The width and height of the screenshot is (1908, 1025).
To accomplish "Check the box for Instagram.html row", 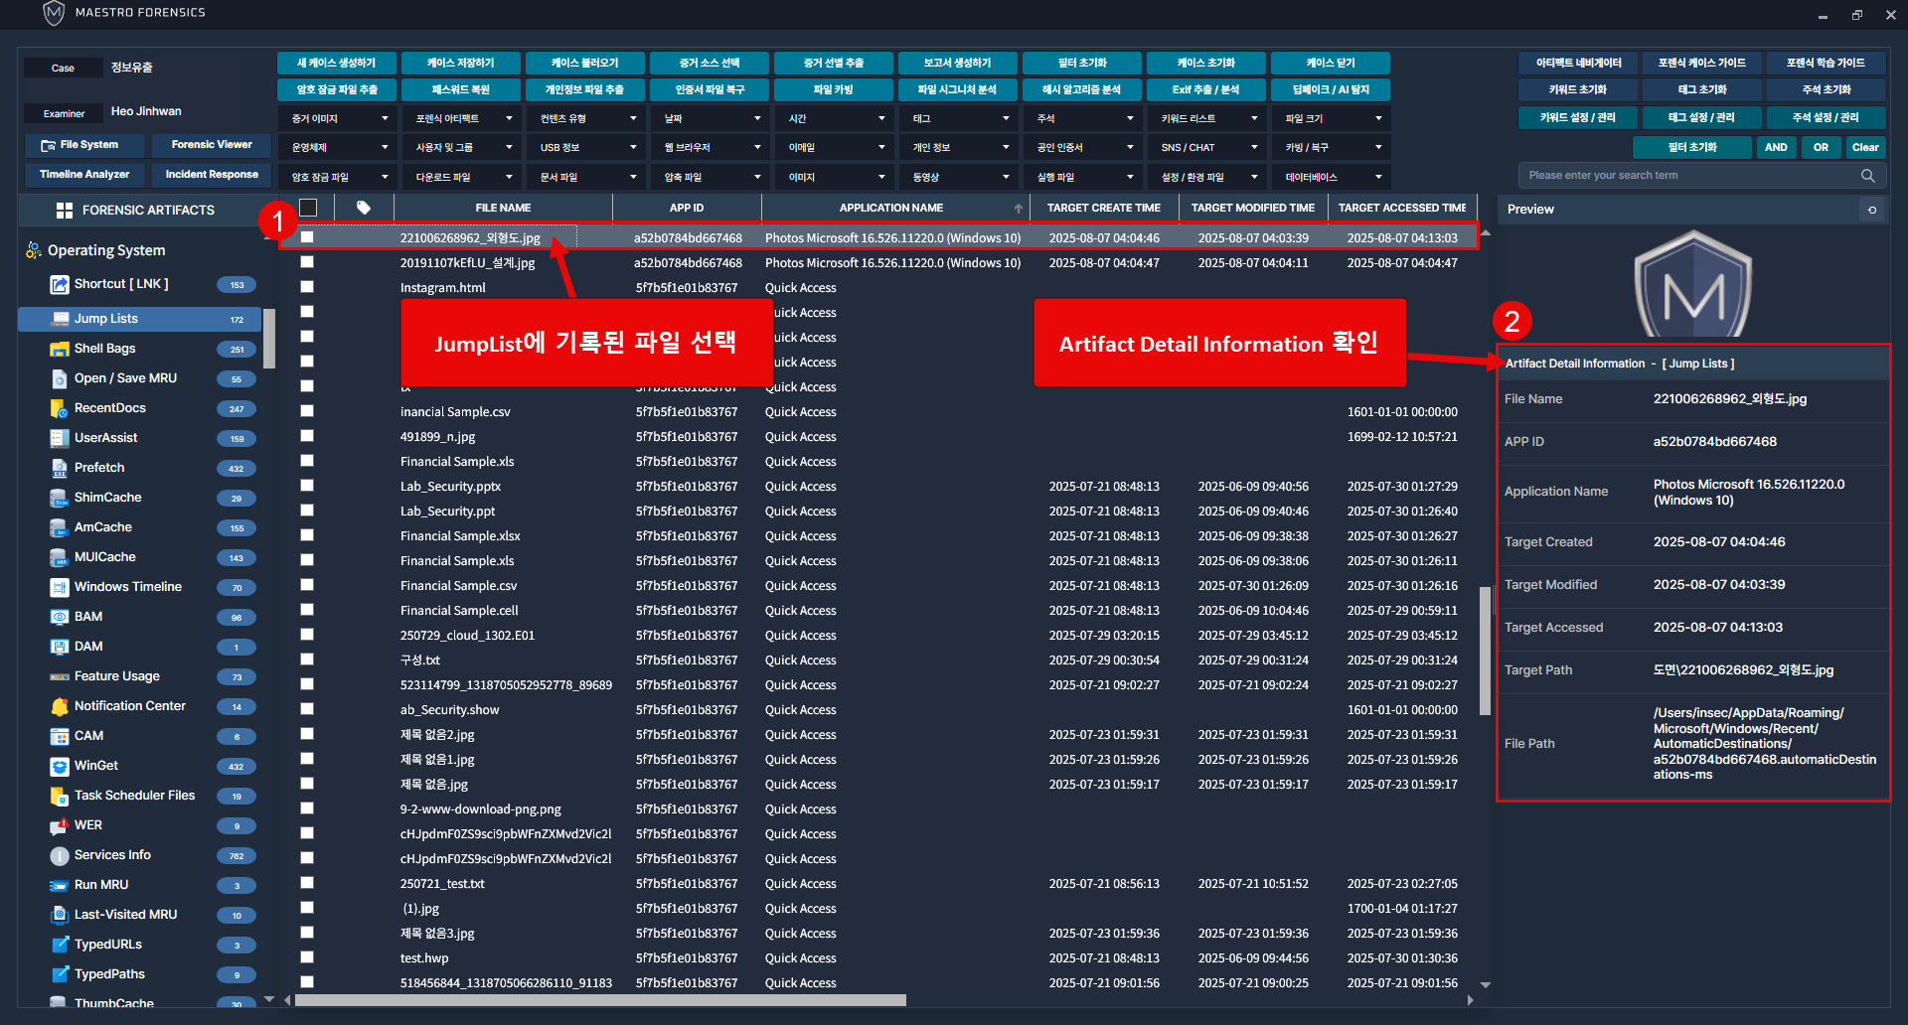I will (x=307, y=287).
